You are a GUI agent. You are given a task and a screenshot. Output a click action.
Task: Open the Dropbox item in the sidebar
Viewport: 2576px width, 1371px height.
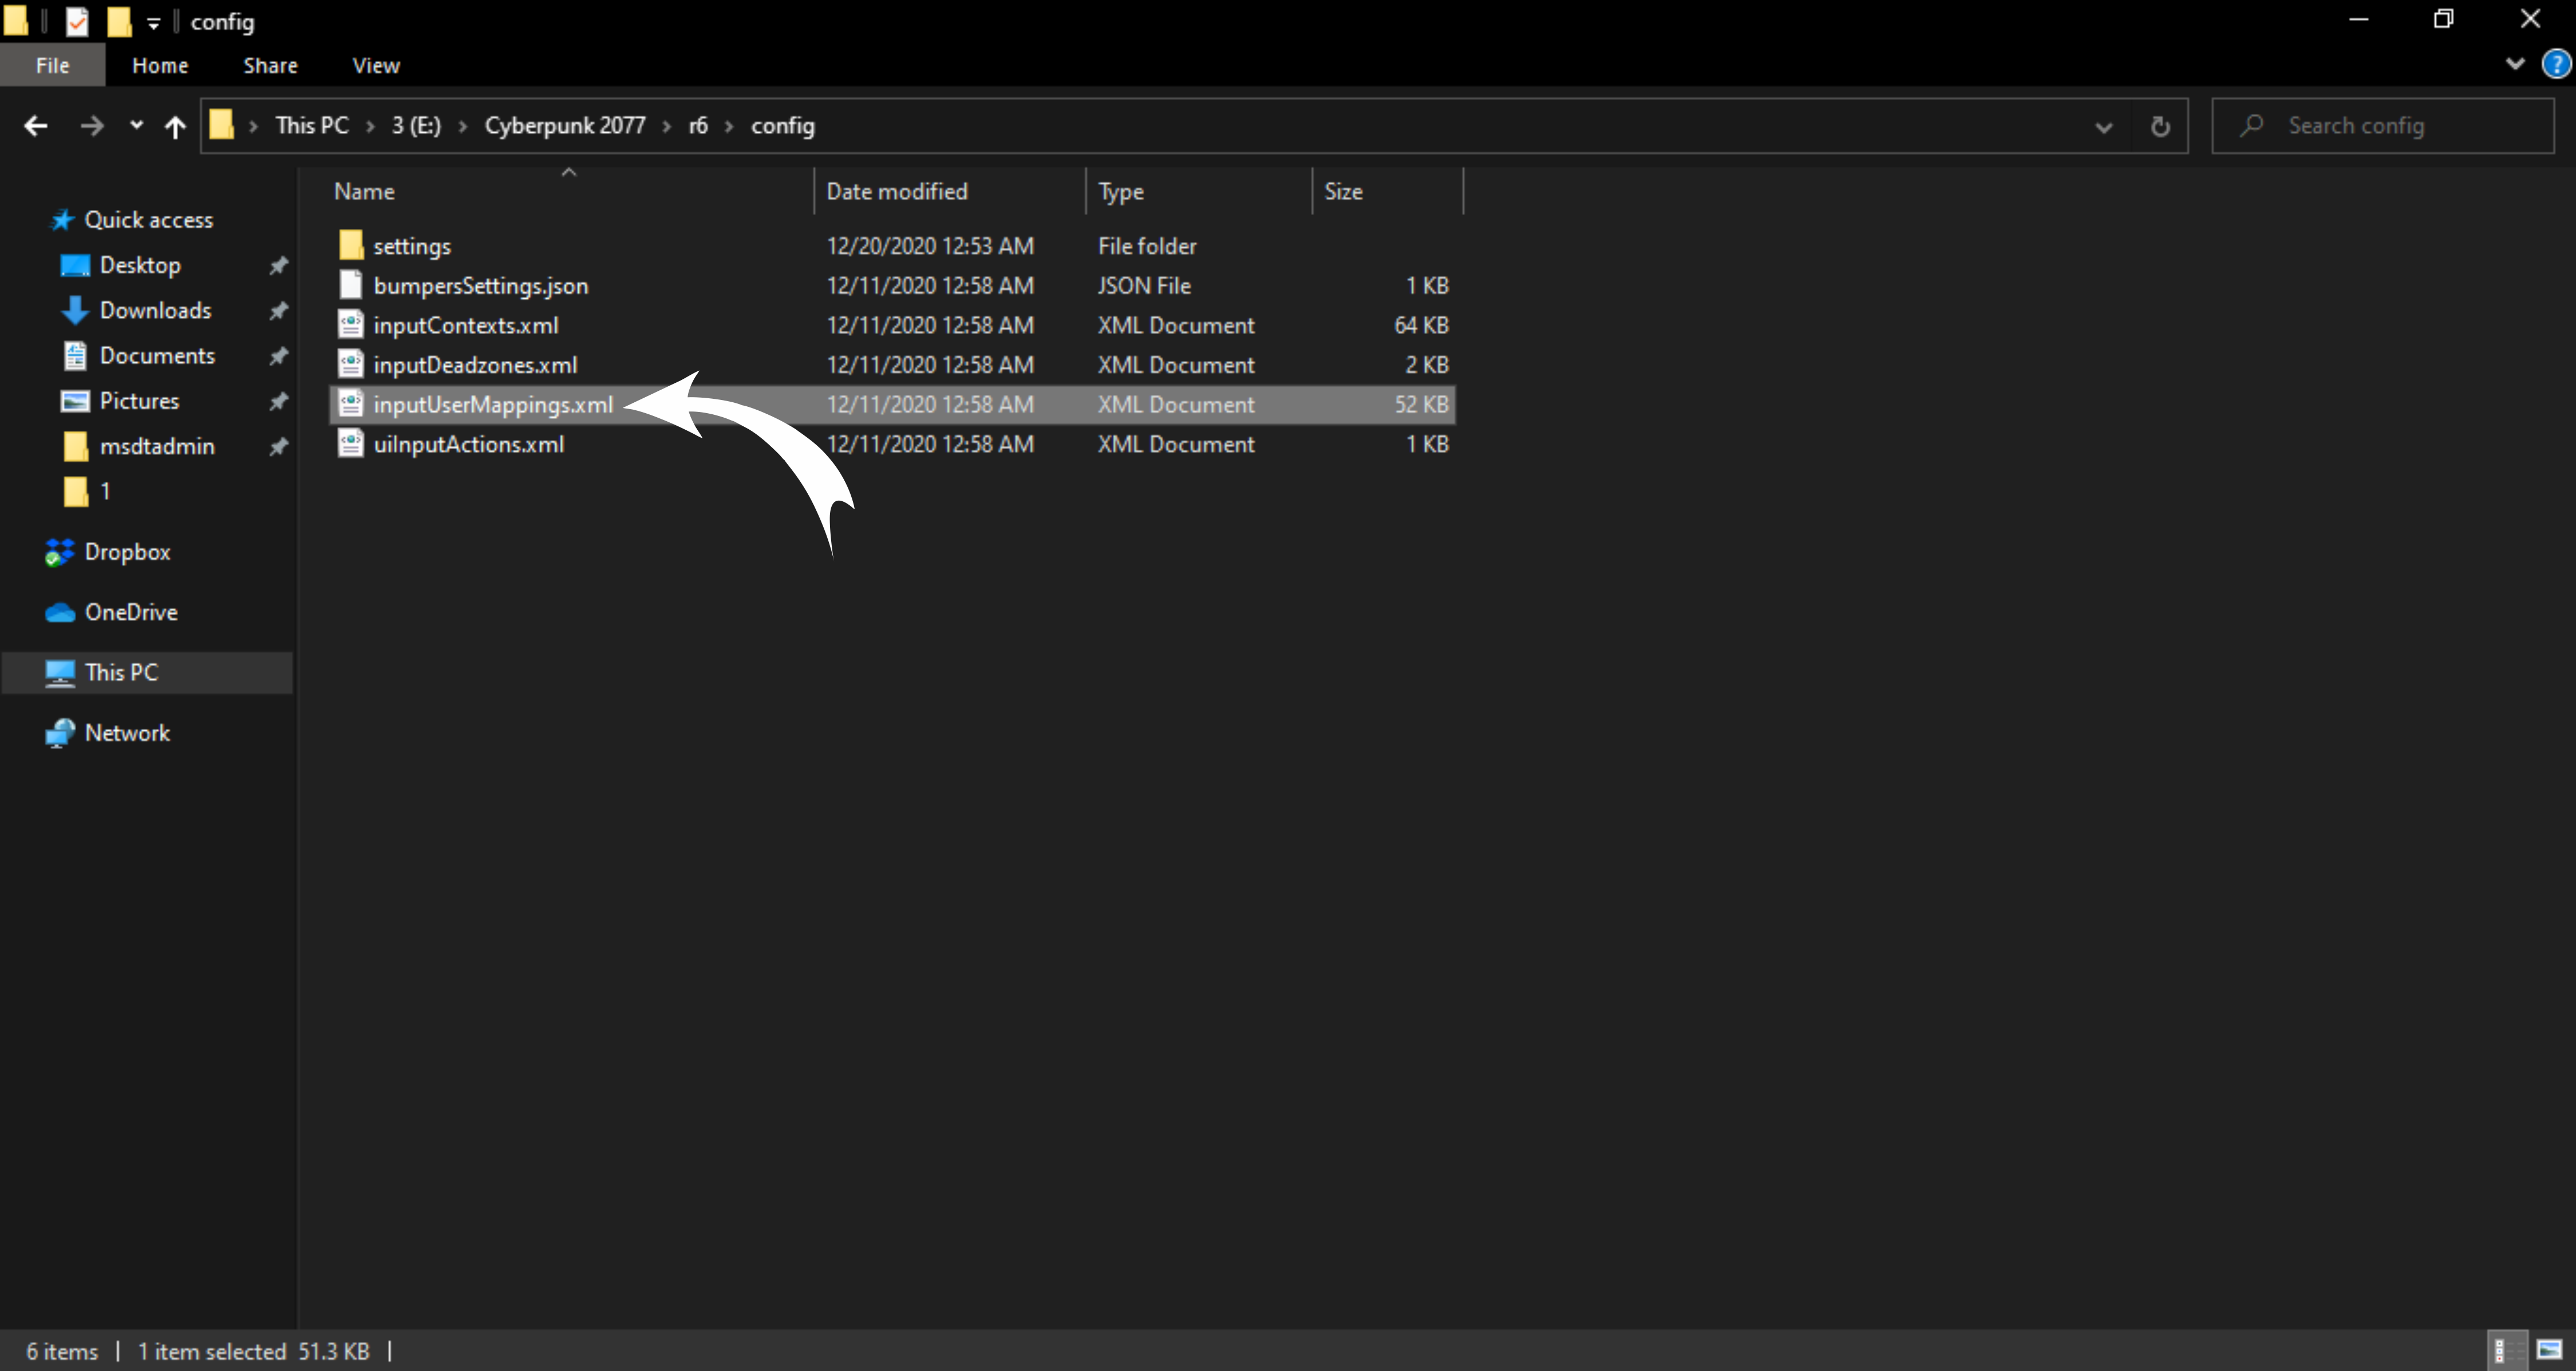click(127, 552)
